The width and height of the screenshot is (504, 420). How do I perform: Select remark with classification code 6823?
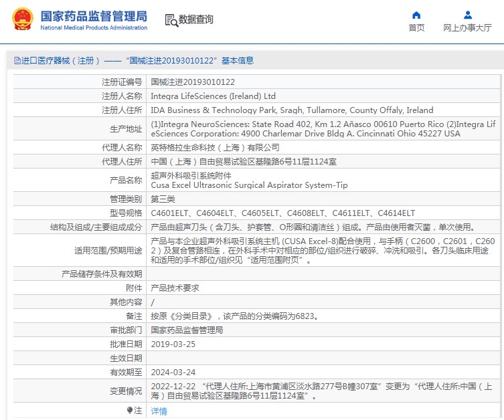pos(236,316)
